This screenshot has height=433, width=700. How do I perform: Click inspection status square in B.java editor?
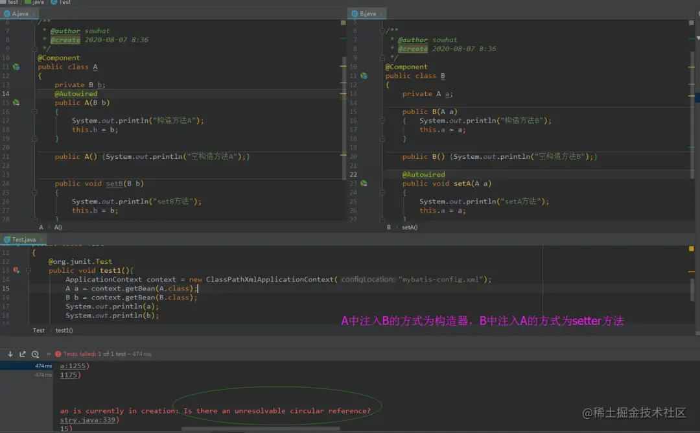point(691,22)
